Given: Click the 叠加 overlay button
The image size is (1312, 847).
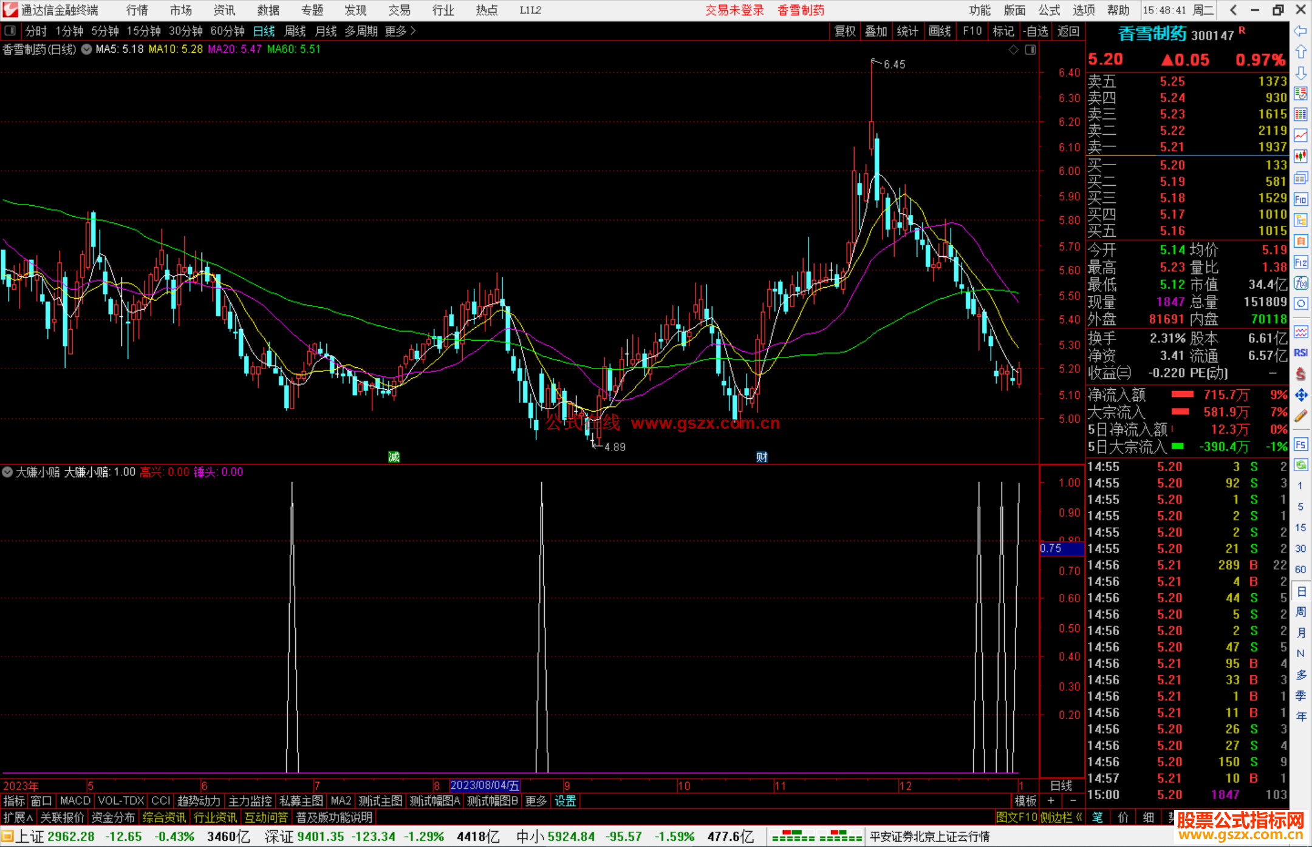Looking at the screenshot, I should 876,31.
